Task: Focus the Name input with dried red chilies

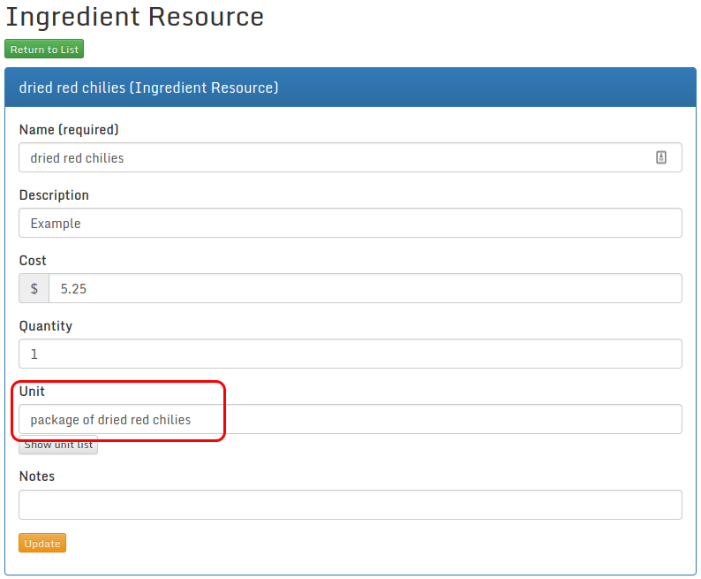Action: pos(335,157)
